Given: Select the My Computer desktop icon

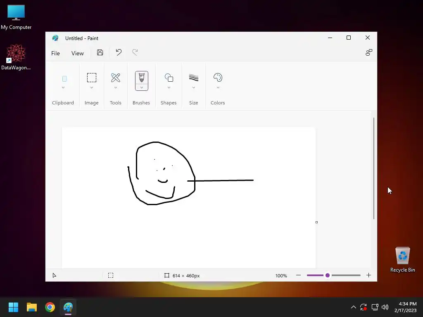Looking at the screenshot, I should pyautogui.click(x=16, y=17).
